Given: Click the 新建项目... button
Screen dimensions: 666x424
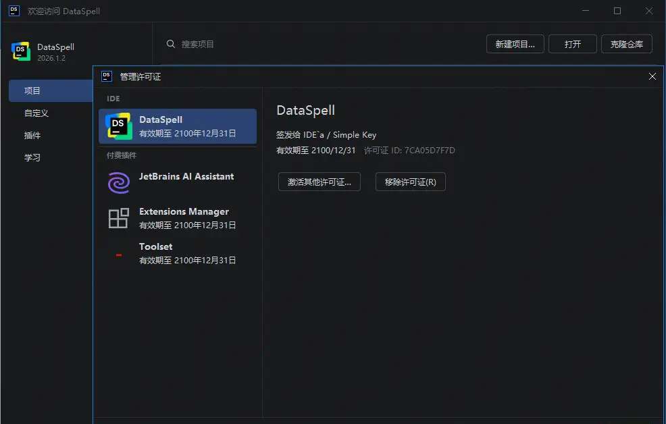Looking at the screenshot, I should (515, 44).
